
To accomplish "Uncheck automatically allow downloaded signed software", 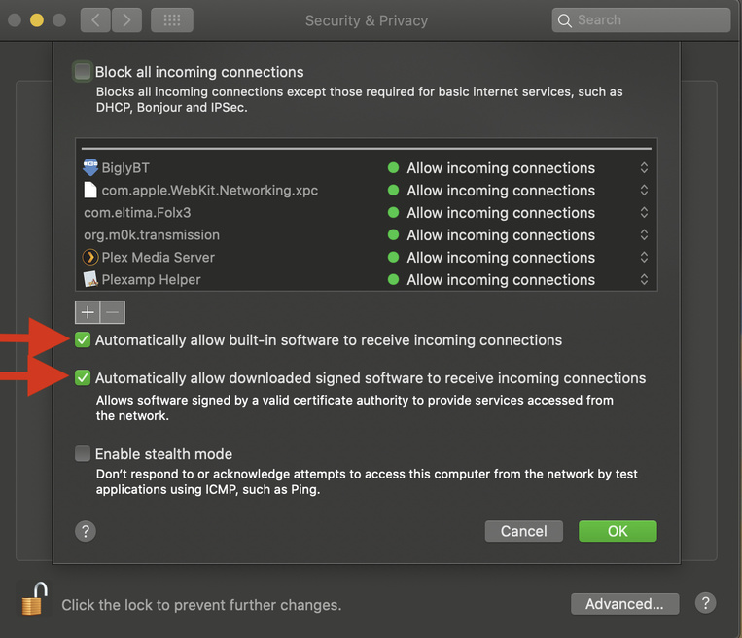I will click(83, 378).
